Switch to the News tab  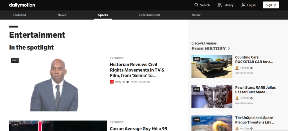click(x=62, y=15)
